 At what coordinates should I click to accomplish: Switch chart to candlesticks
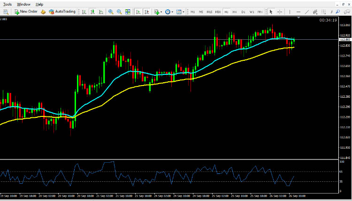92,12
